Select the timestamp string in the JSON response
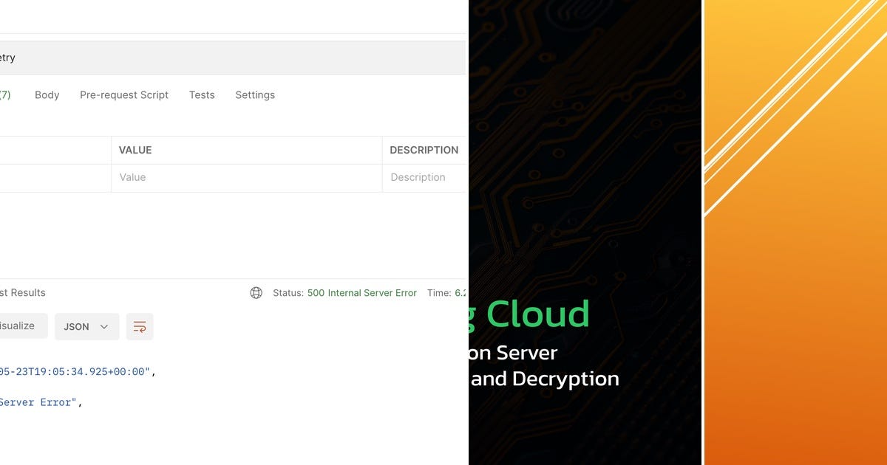The width and height of the screenshot is (887, 465). tap(74, 371)
